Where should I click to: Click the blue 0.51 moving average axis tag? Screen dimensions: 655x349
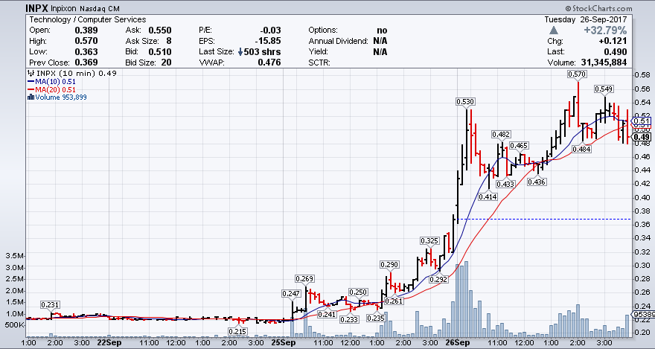tap(642, 121)
